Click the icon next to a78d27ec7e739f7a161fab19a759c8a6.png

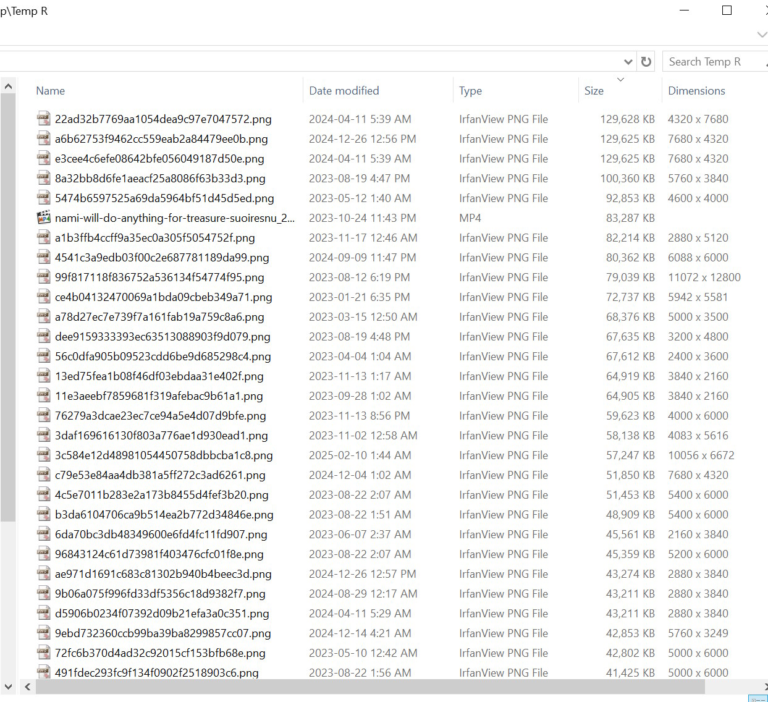click(x=43, y=316)
